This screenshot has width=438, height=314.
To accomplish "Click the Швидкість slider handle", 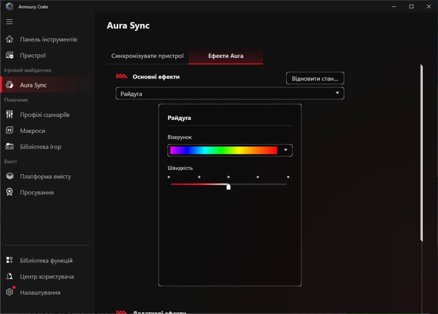I will pos(229,186).
